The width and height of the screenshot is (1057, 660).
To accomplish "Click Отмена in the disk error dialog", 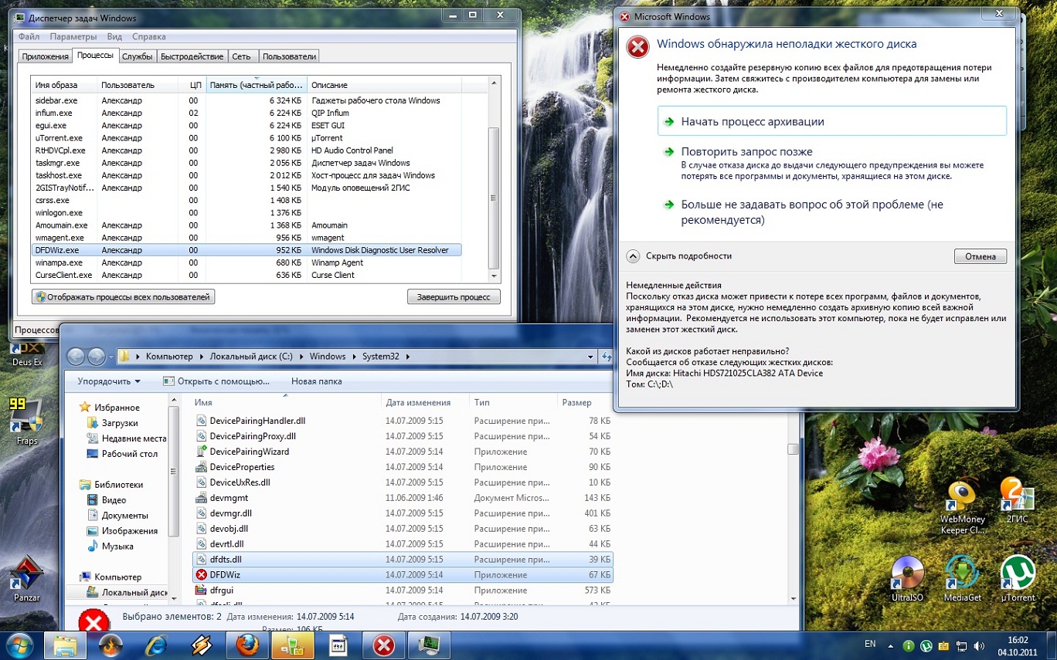I will point(981,256).
